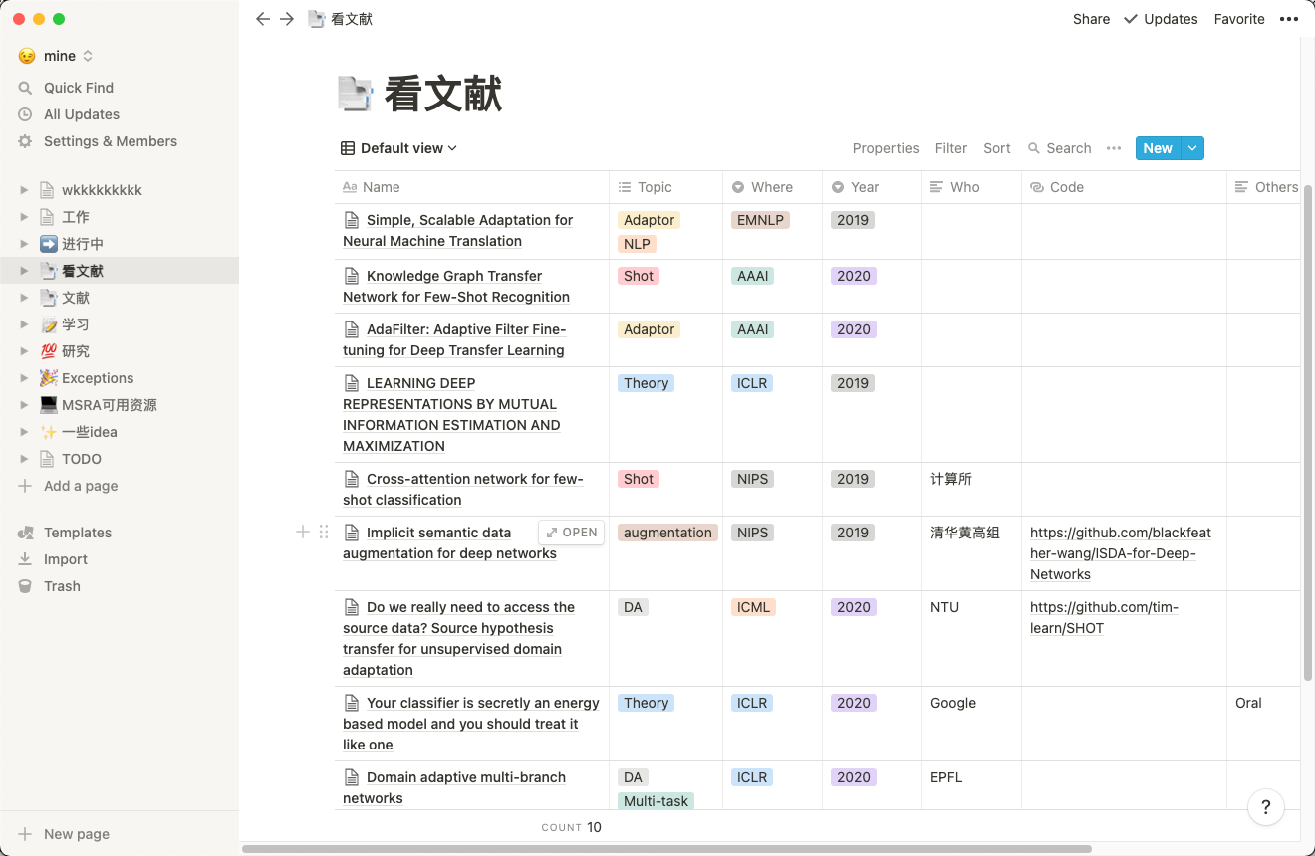Click the Name column header

[472, 187]
